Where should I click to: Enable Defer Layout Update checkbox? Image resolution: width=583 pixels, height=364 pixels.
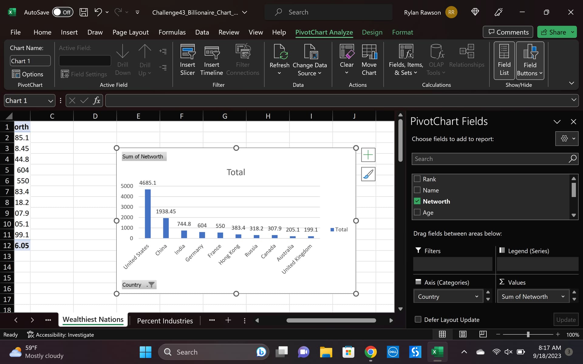(x=418, y=319)
